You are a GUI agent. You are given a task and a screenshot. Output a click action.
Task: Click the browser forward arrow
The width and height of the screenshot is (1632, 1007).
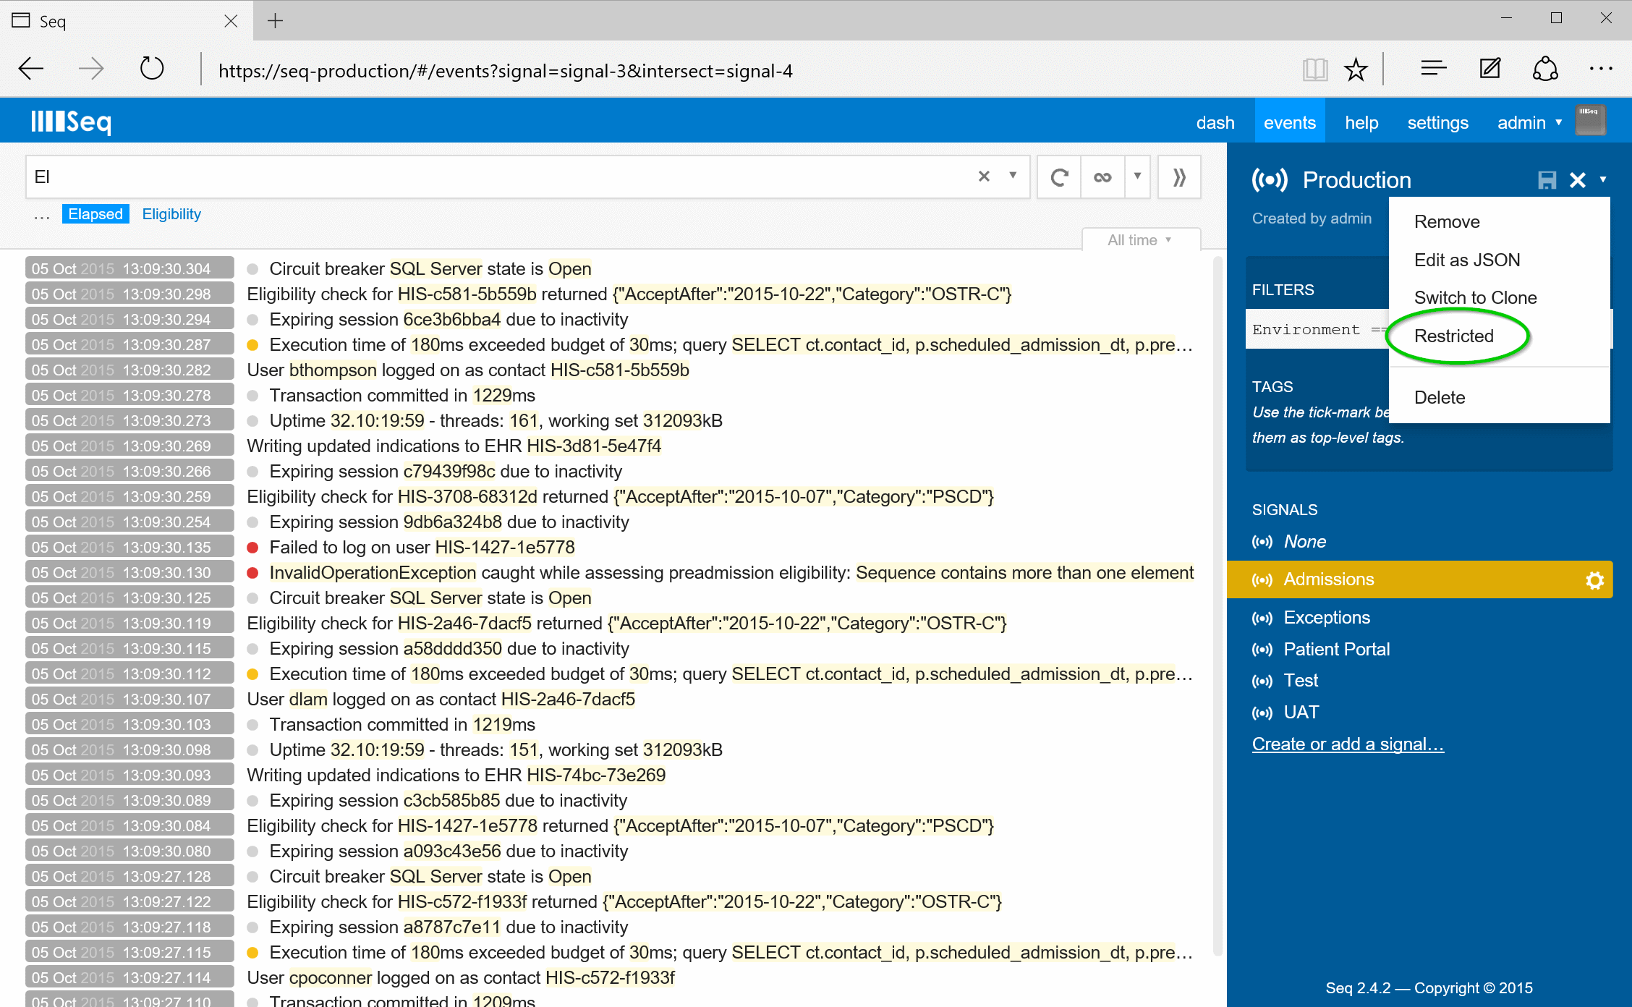tap(91, 69)
